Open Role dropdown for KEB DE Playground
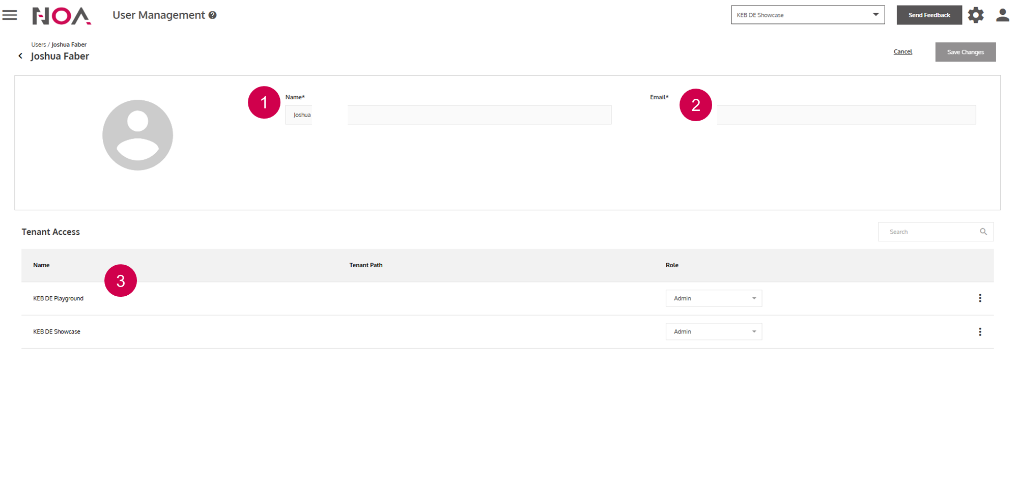 coord(714,298)
